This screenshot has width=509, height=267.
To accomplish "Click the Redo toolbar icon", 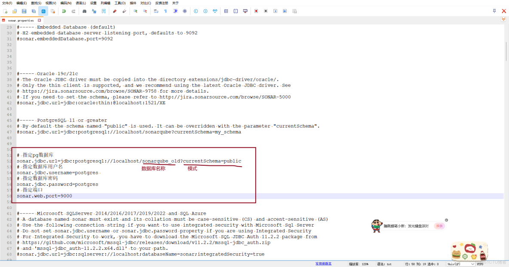I will coord(73,12).
